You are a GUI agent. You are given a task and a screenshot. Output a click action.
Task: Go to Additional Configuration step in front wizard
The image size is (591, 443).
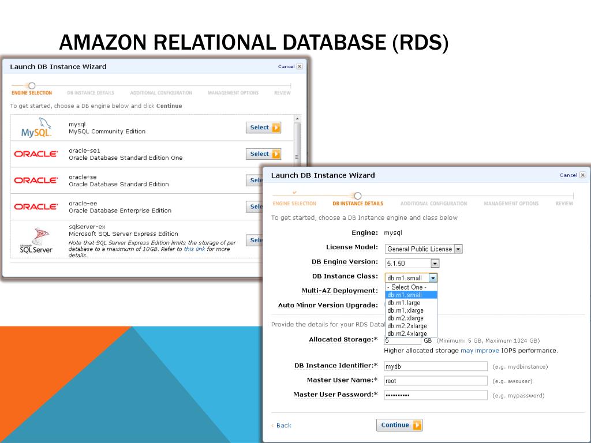[433, 204]
